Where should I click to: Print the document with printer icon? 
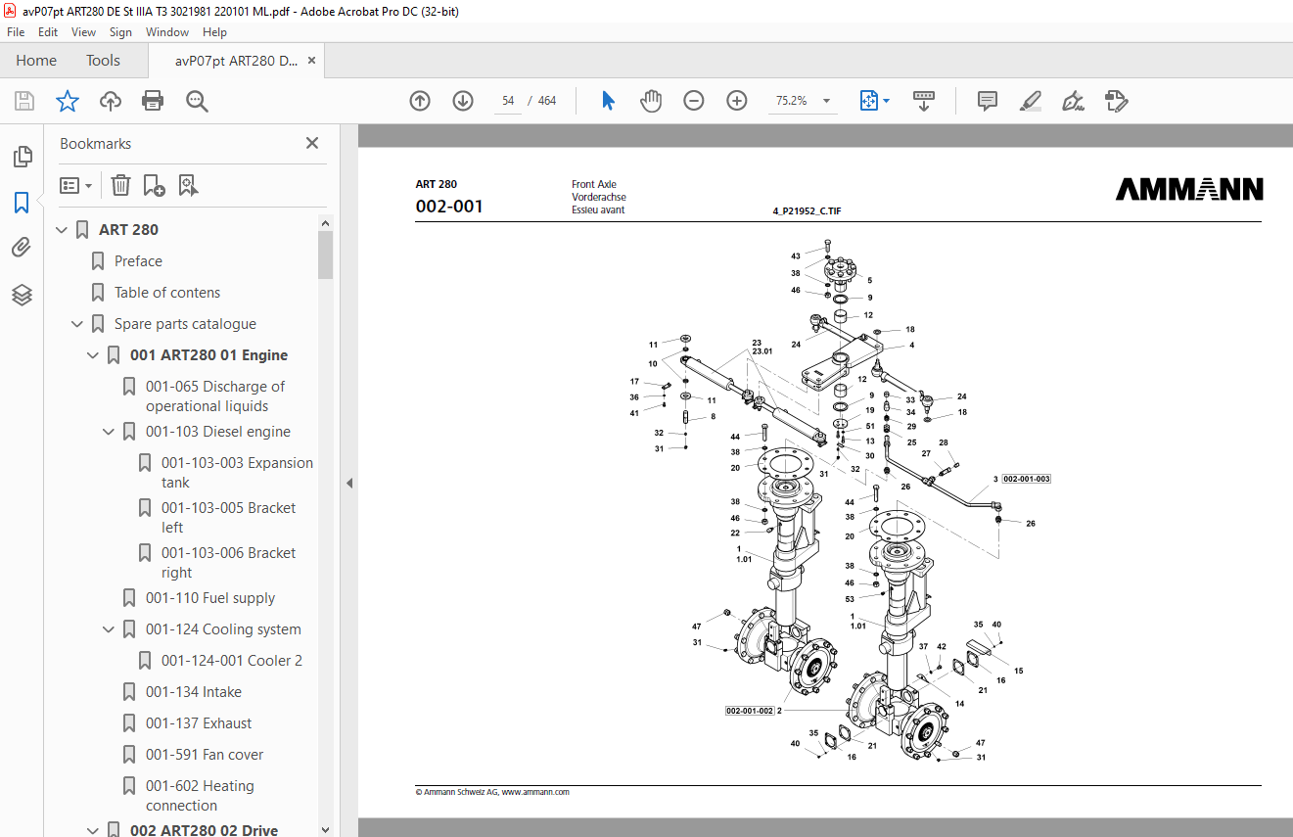153,101
